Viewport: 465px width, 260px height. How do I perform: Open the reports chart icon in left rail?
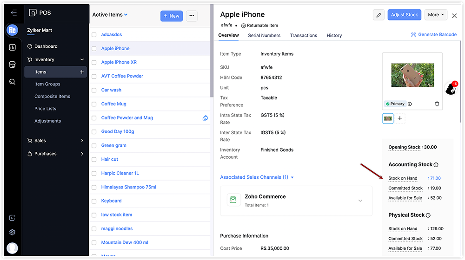pyautogui.click(x=12, y=47)
